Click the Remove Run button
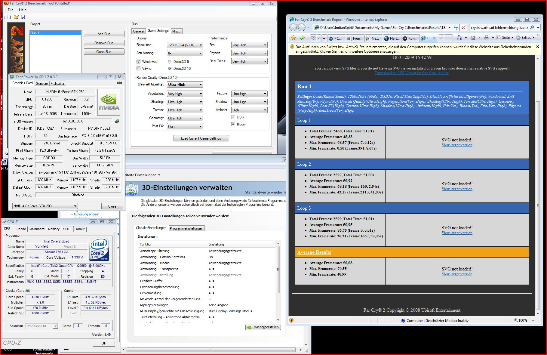Image resolution: width=547 pixels, height=355 pixels. pyautogui.click(x=104, y=43)
